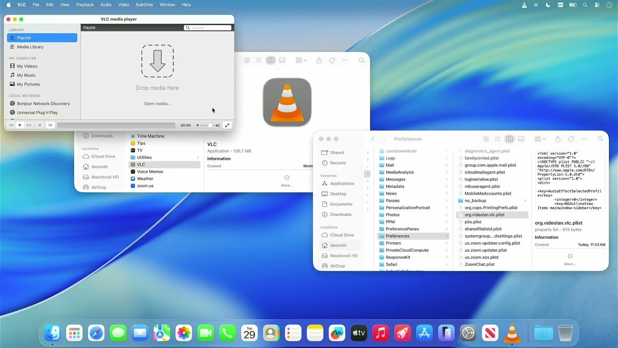Click the VLC playback progress bar
Image resolution: width=618 pixels, height=348 pixels.
116,125
